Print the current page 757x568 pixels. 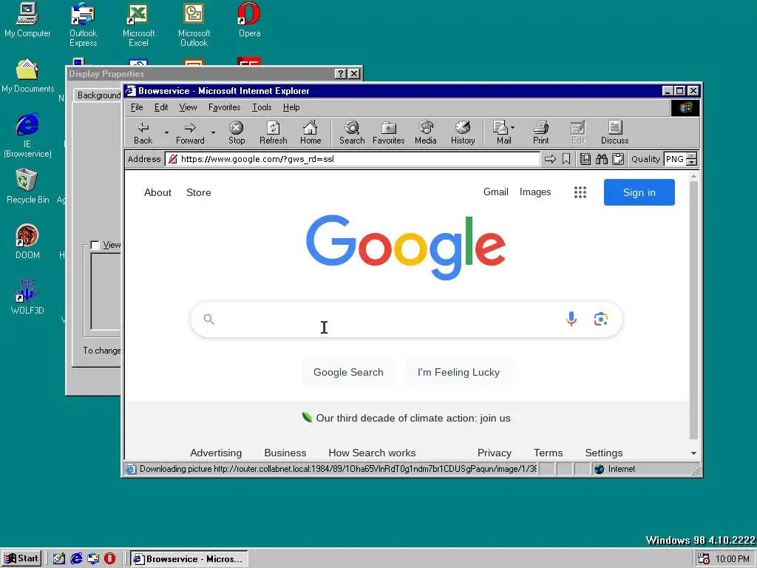pyautogui.click(x=540, y=133)
